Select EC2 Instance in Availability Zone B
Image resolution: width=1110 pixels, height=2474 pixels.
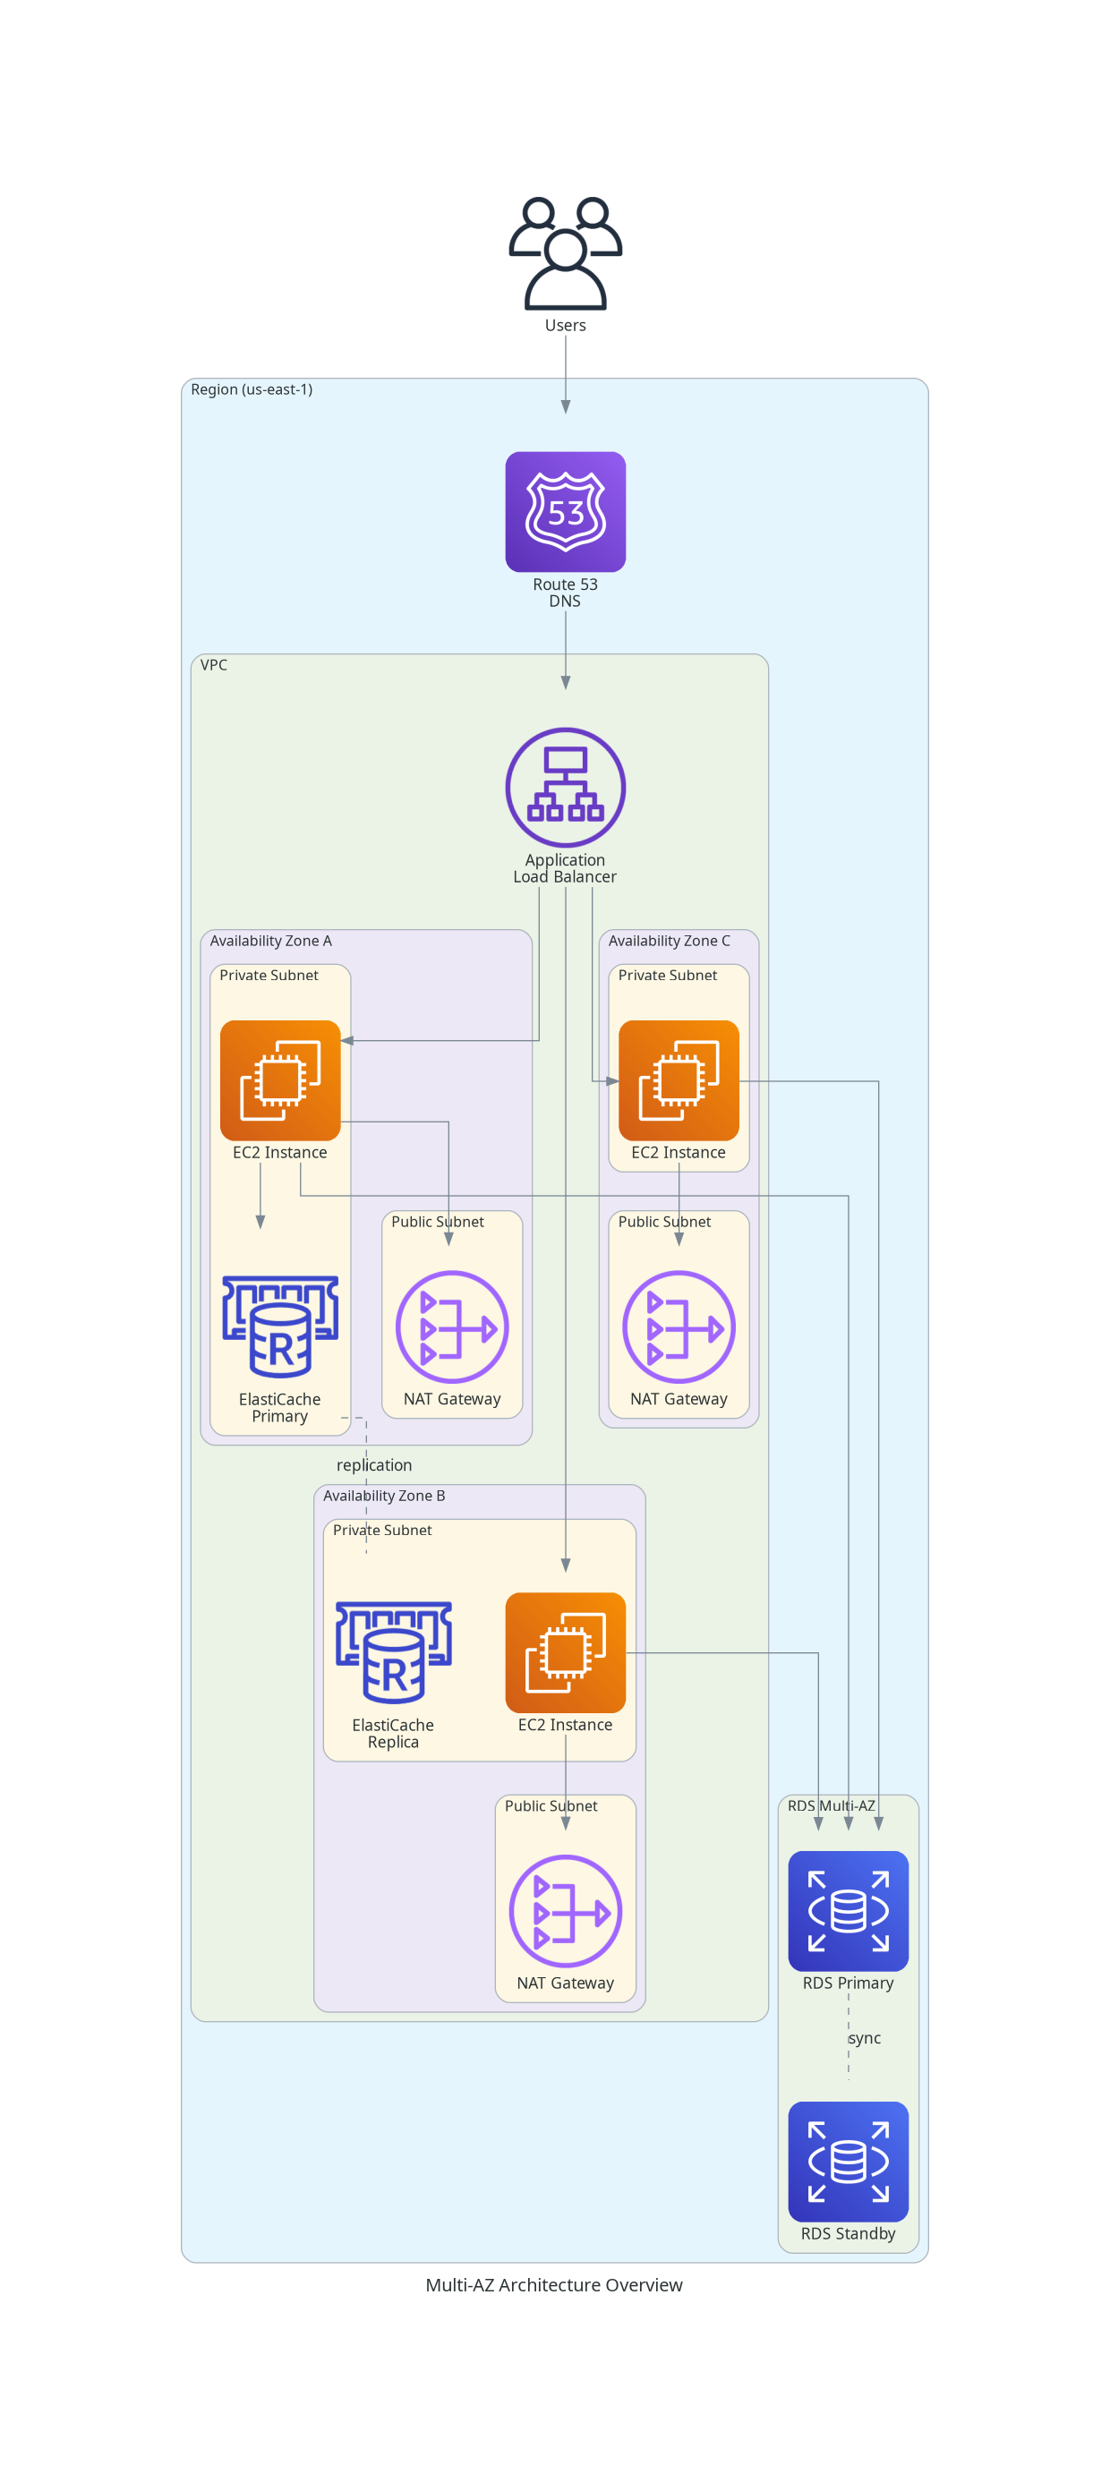565,1652
